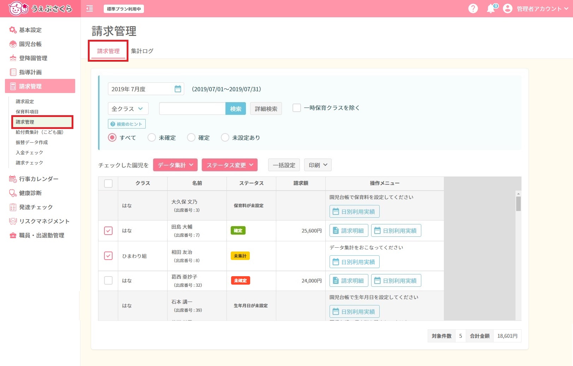Open 請求設定 in the sidebar submenu

(x=25, y=101)
